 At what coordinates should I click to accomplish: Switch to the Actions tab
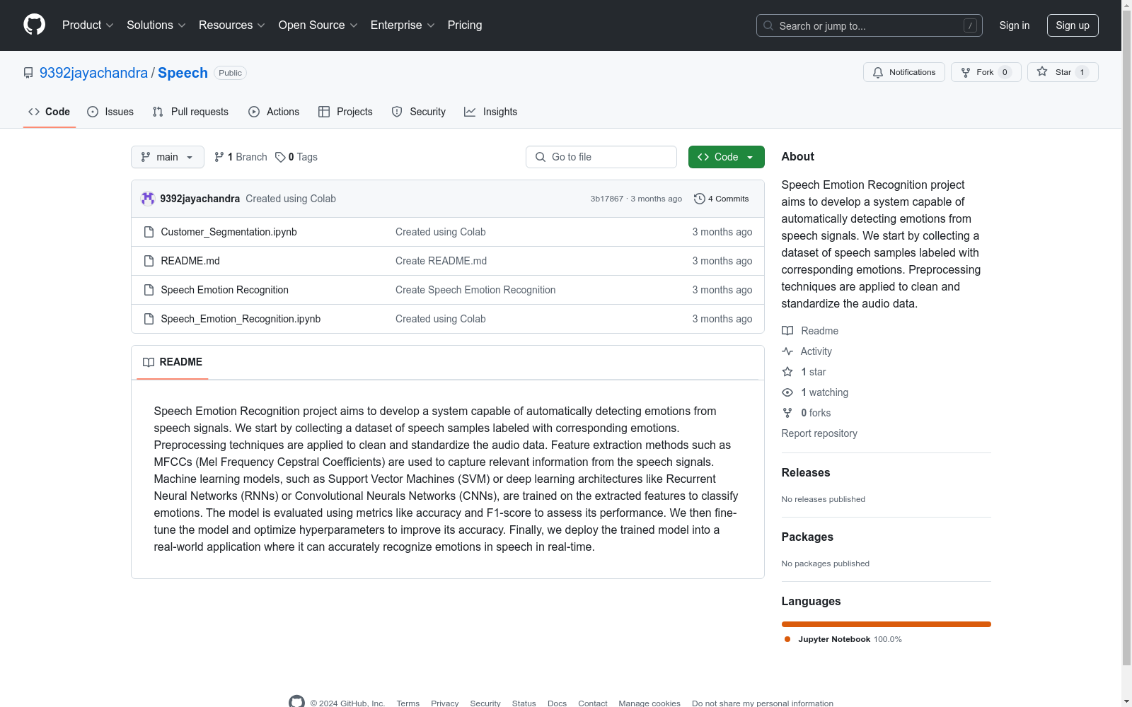click(274, 112)
